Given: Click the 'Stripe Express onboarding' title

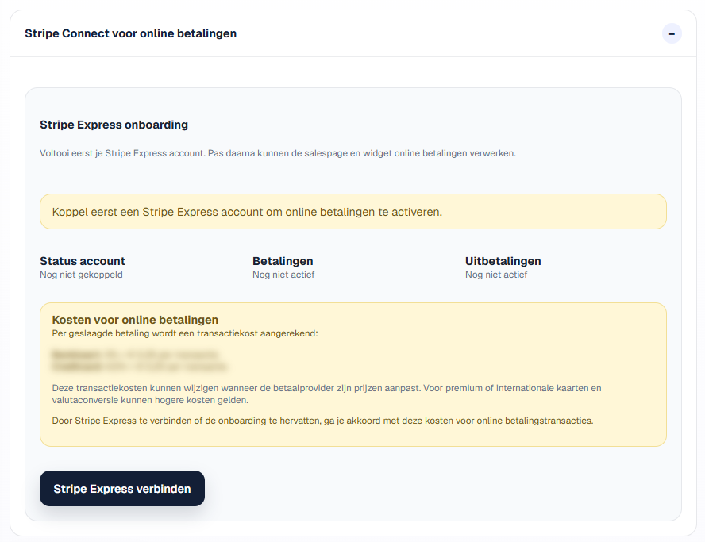Looking at the screenshot, I should pyautogui.click(x=114, y=125).
